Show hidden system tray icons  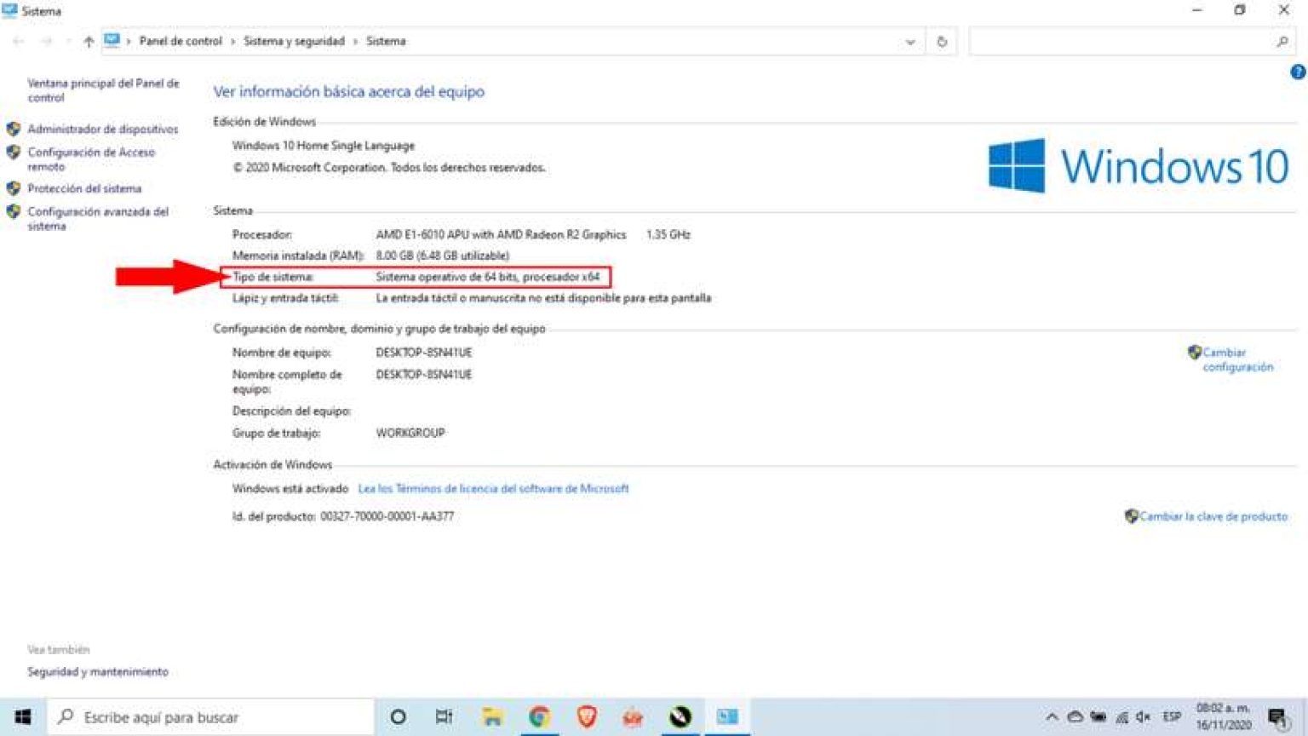[x=1052, y=717]
